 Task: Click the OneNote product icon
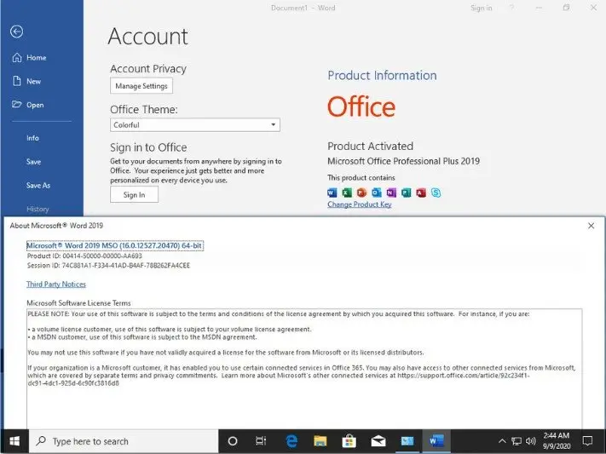(391, 193)
